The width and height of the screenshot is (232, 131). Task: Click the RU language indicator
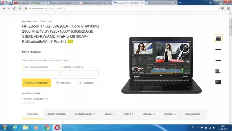click(x=193, y=127)
